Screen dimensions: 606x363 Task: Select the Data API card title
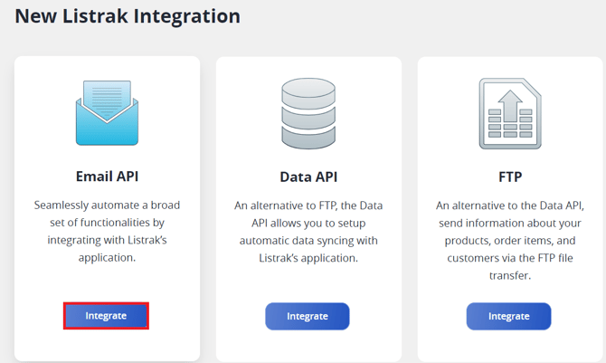(308, 177)
